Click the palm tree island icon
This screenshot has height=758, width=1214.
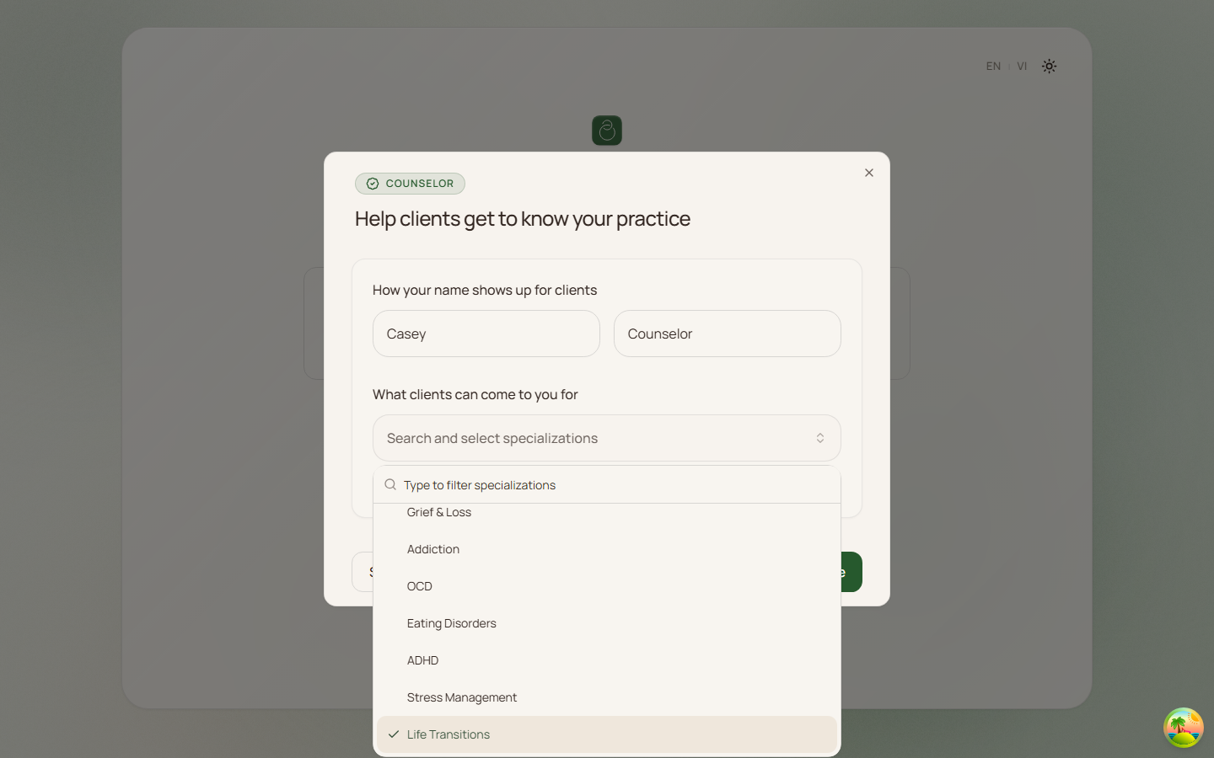pyautogui.click(x=1183, y=728)
